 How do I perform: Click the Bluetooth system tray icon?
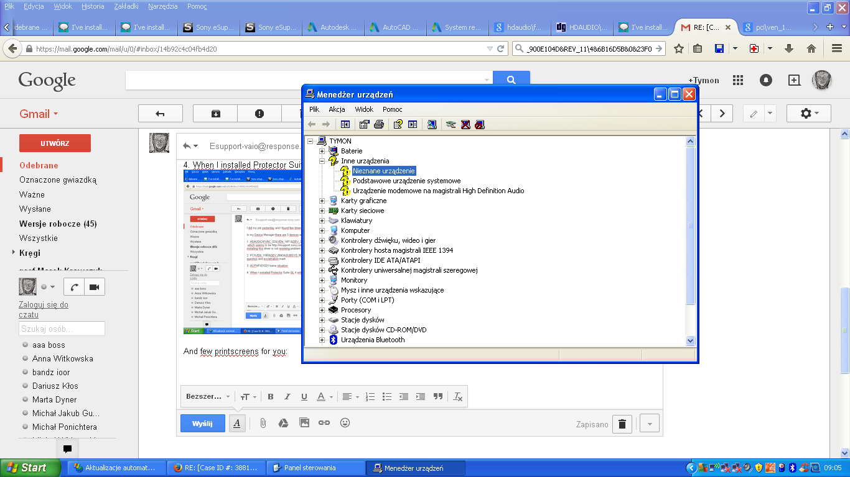click(792, 468)
